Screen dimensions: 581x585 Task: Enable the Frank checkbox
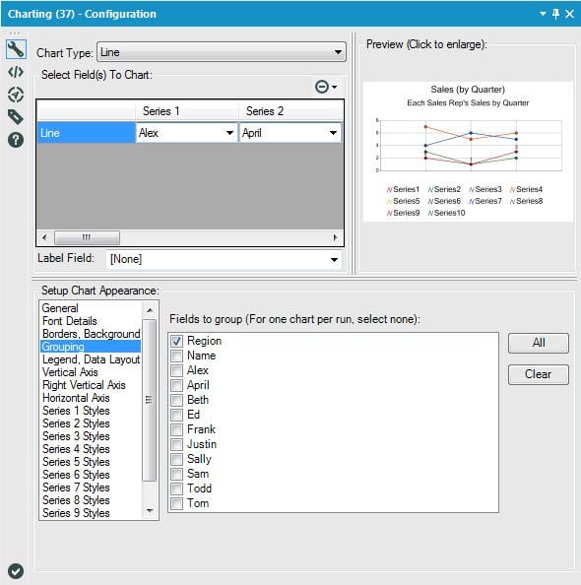(176, 429)
